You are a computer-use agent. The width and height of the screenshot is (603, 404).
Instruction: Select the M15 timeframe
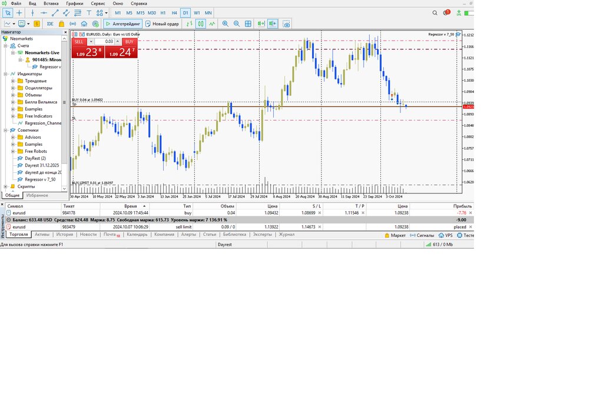140,13
